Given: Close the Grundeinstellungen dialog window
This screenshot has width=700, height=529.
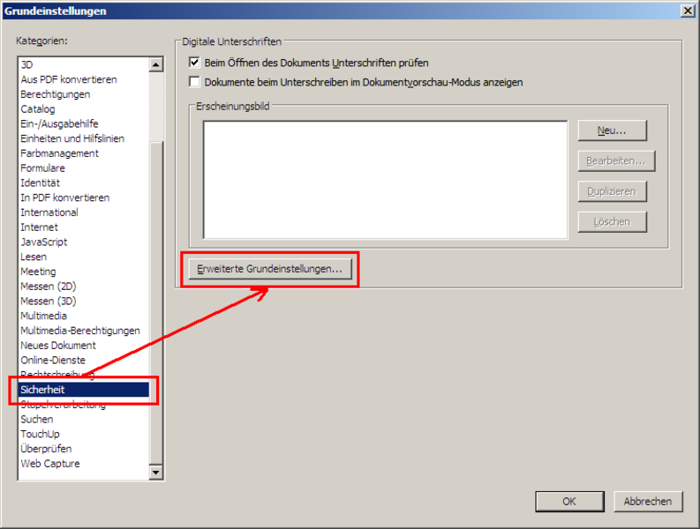Looking at the screenshot, I should click(x=687, y=11).
